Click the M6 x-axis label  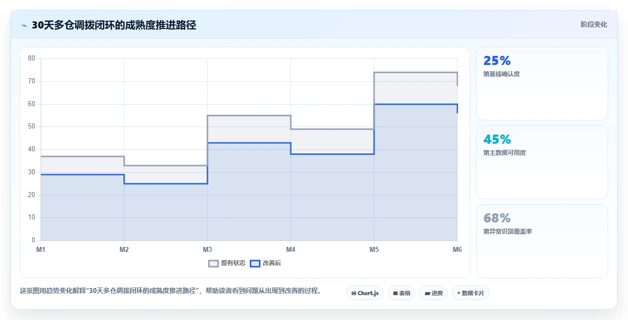[x=457, y=249]
